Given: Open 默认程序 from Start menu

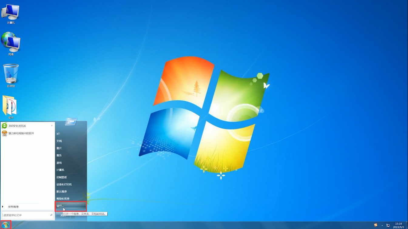Looking at the screenshot, I should [x=71, y=192].
